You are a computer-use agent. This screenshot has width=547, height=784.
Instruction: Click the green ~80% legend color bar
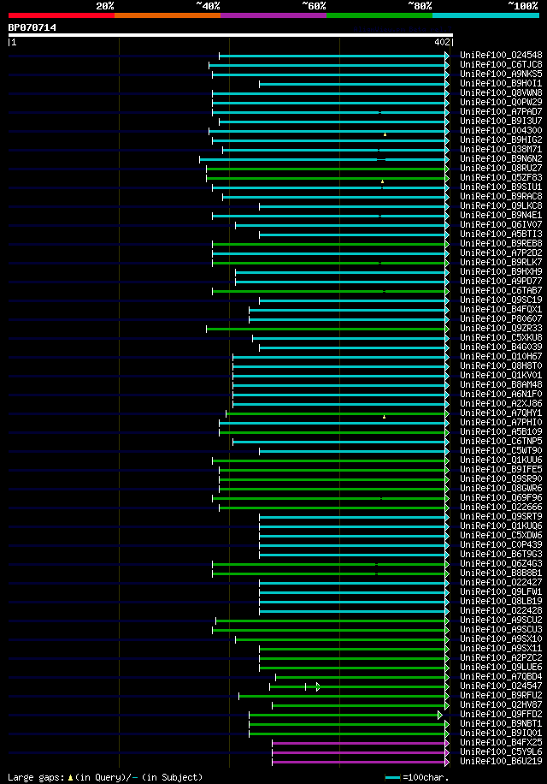coord(379,15)
